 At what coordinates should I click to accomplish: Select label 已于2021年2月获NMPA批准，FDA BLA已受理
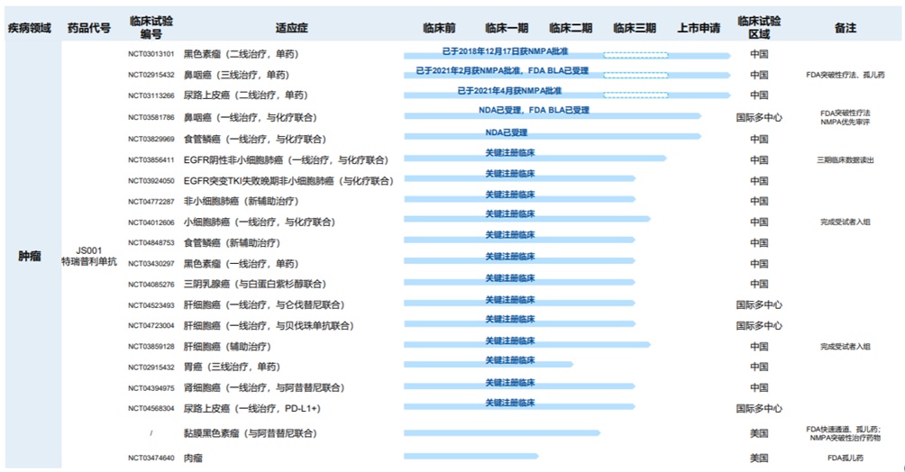coord(502,71)
